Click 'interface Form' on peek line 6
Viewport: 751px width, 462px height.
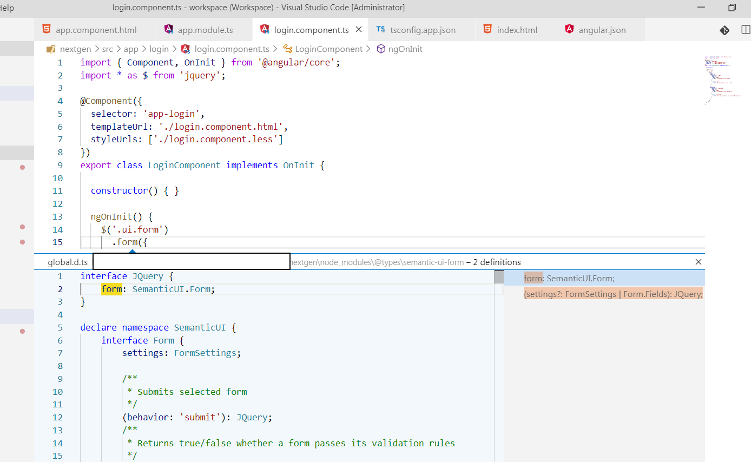pyautogui.click(x=137, y=340)
